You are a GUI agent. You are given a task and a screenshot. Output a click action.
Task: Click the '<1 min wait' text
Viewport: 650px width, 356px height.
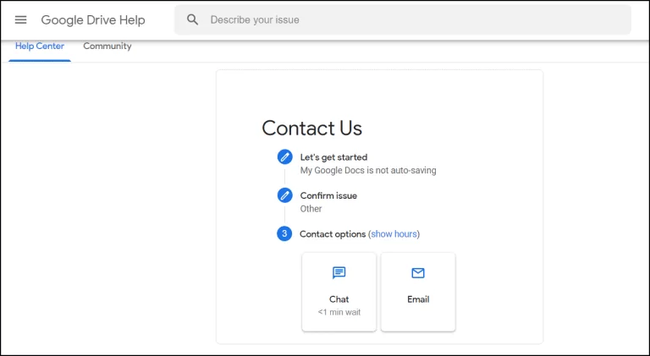point(339,313)
